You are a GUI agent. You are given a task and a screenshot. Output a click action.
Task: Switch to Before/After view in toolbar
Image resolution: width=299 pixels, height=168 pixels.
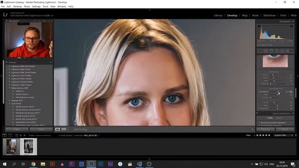pyautogui.click(x=64, y=129)
